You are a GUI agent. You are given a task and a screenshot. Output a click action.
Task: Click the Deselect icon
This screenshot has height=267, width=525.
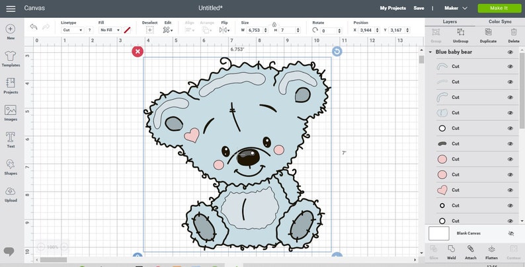point(149,30)
